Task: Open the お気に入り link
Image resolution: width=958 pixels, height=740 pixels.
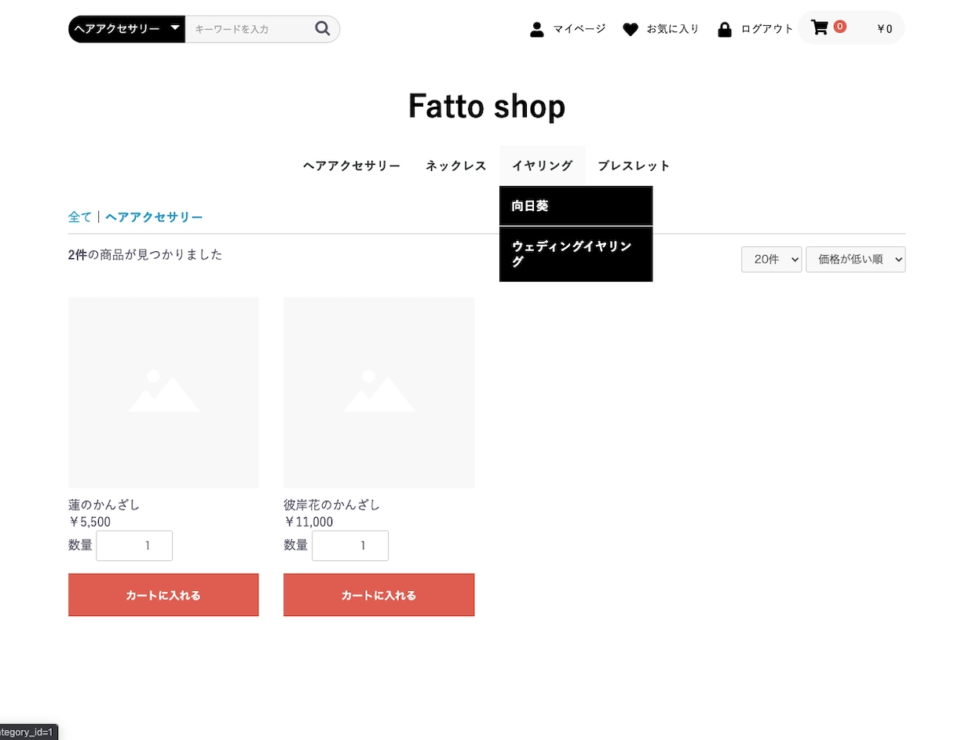Action: [673, 29]
